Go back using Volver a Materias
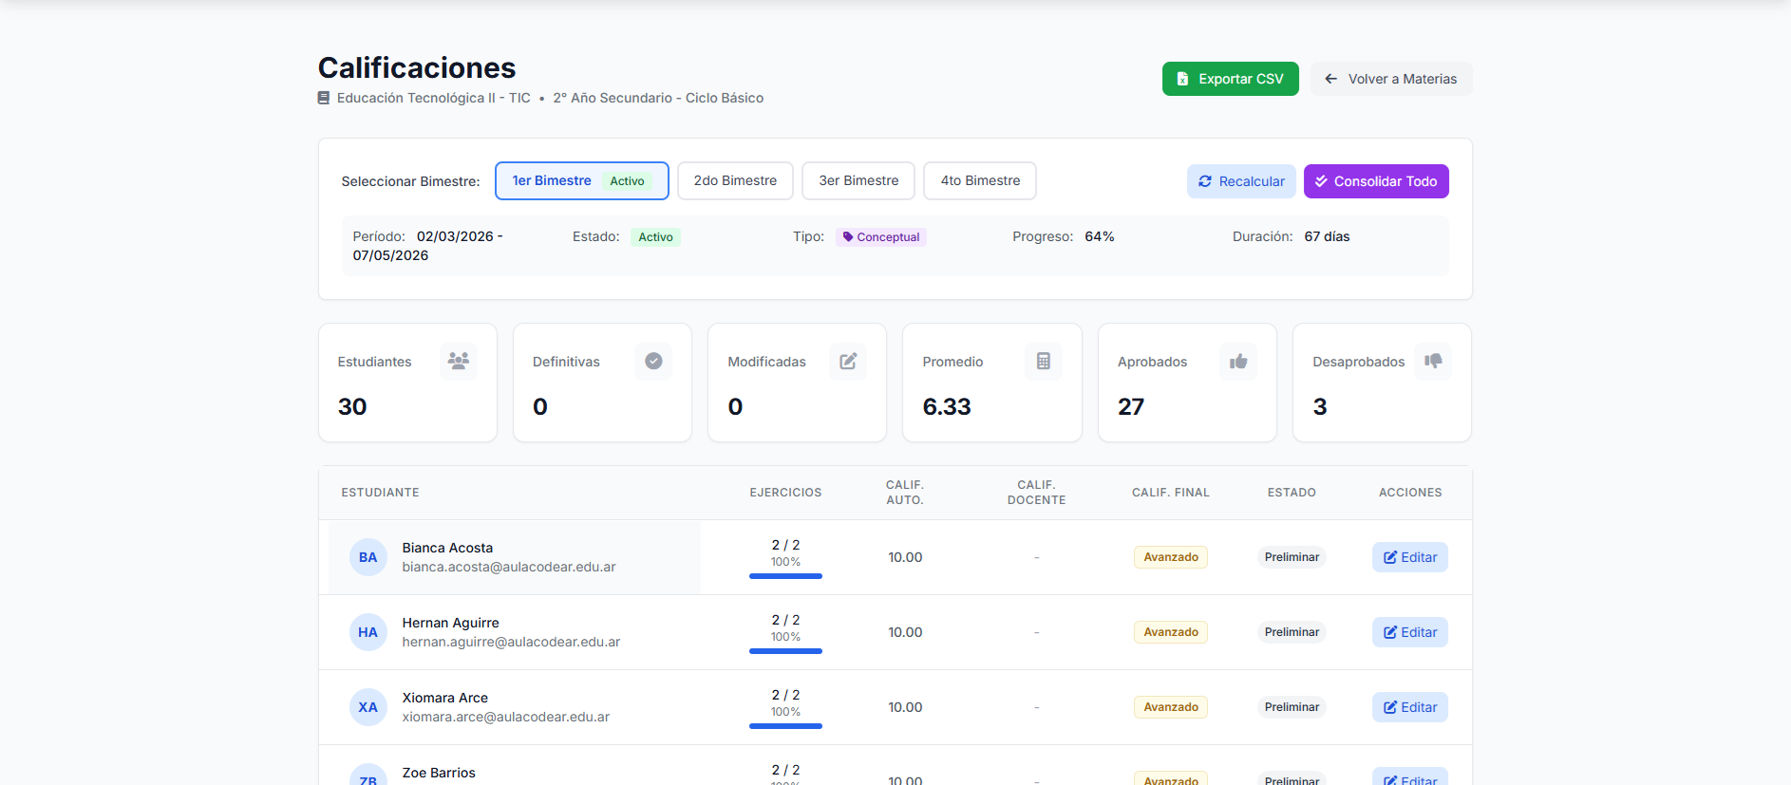 1391,79
